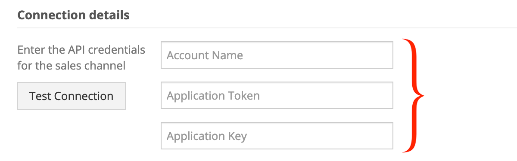Activate the topmost credential field, Account Name
The height and width of the screenshot is (161, 517).
pyautogui.click(x=277, y=55)
